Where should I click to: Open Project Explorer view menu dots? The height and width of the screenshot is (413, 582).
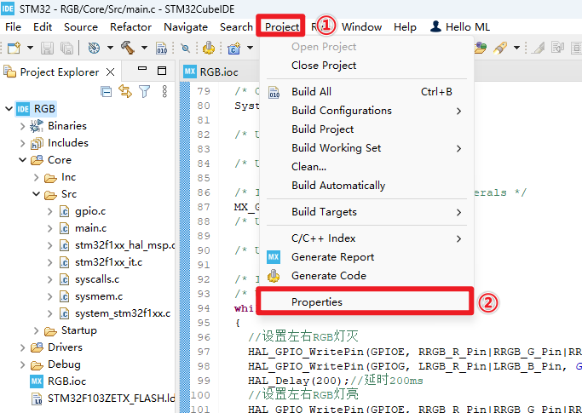pyautogui.click(x=164, y=91)
